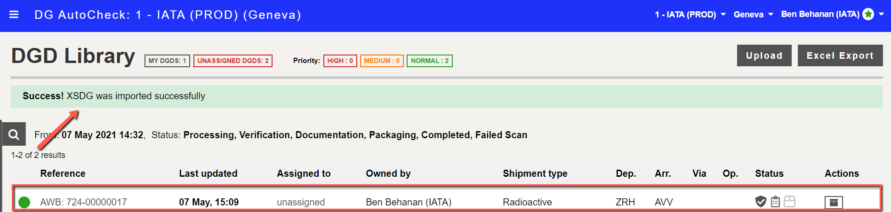Expand the Geneva location dropdown
This screenshot has width=891, height=212.
[753, 15]
